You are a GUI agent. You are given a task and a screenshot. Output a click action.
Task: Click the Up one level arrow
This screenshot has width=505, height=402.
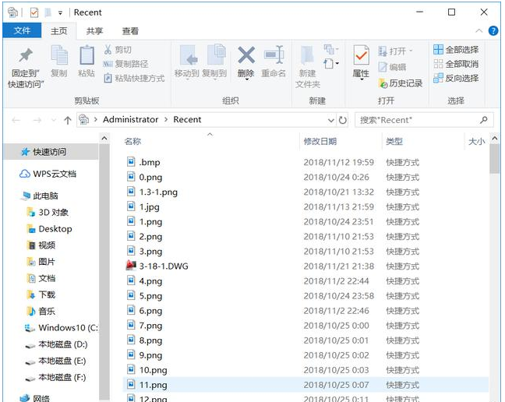click(67, 121)
